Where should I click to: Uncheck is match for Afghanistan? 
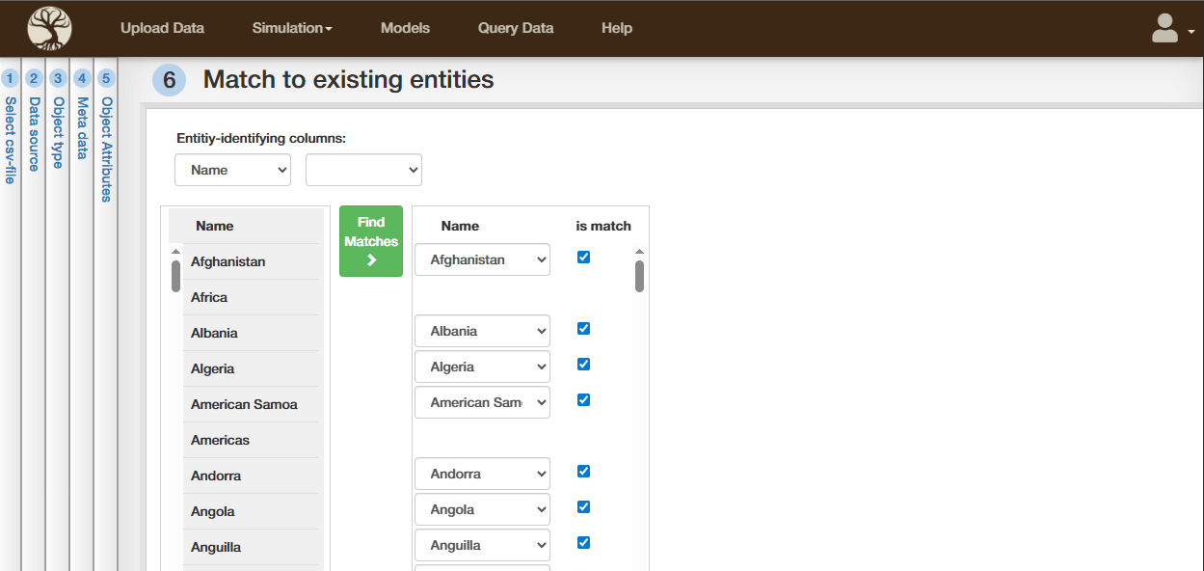(x=583, y=258)
